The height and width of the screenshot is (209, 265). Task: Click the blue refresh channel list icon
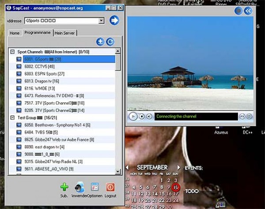tap(110, 42)
